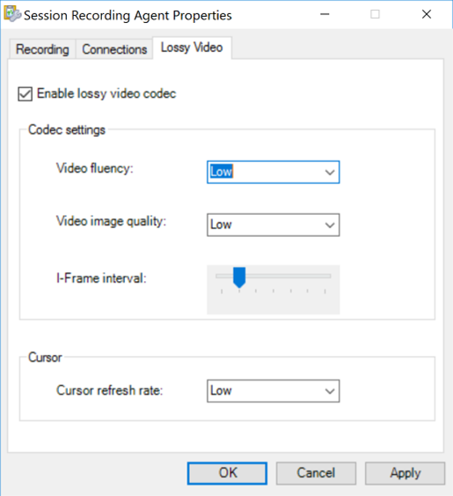Open the Video fluency dropdown
This screenshot has width=453, height=496.
(274, 172)
